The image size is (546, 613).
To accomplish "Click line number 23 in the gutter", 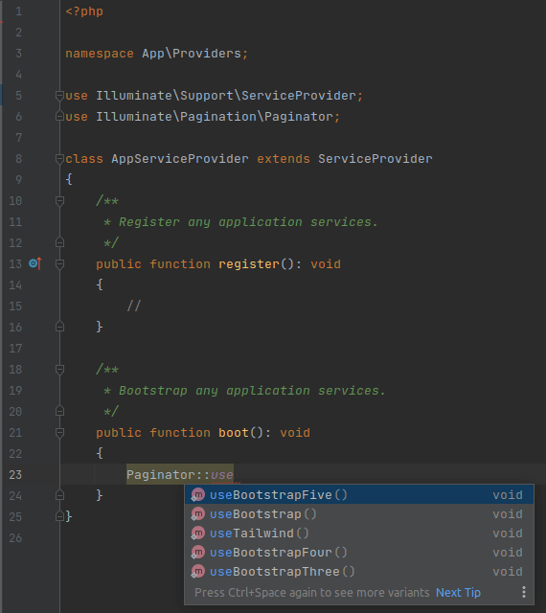I will coord(15,475).
